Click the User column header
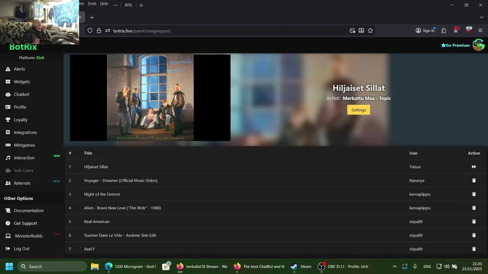The width and height of the screenshot is (488, 274). (x=414, y=153)
